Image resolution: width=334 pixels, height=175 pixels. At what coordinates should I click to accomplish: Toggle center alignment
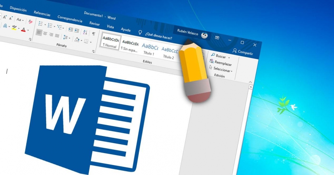[x=45, y=33]
